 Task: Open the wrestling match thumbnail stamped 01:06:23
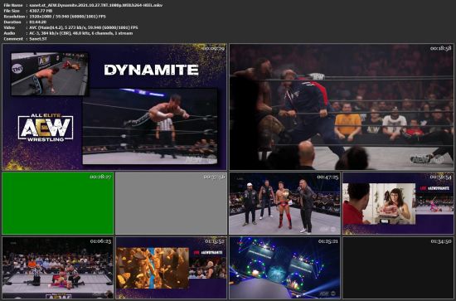pyautogui.click(x=57, y=268)
